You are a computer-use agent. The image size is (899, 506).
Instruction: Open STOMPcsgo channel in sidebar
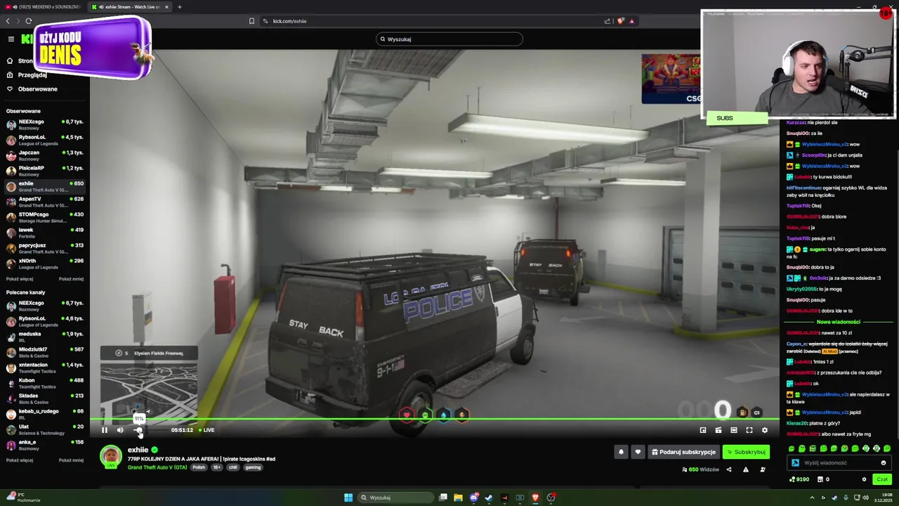point(44,217)
